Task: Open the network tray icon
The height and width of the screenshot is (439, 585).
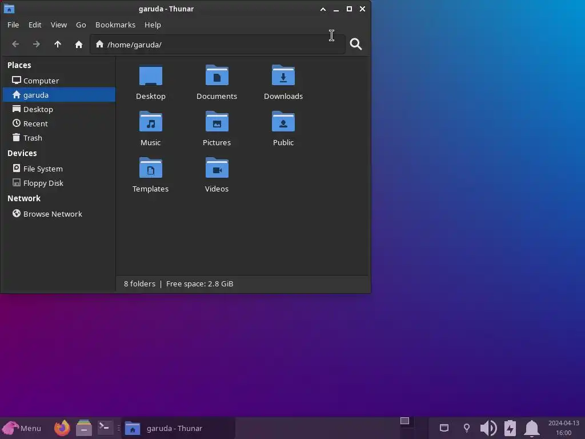Action: click(x=444, y=428)
